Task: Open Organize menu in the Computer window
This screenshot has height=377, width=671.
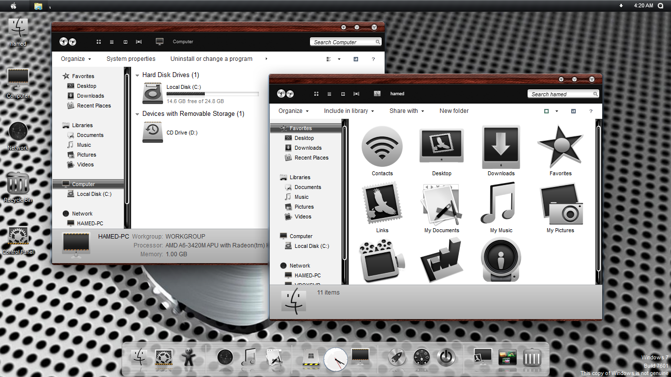Action: point(76,59)
